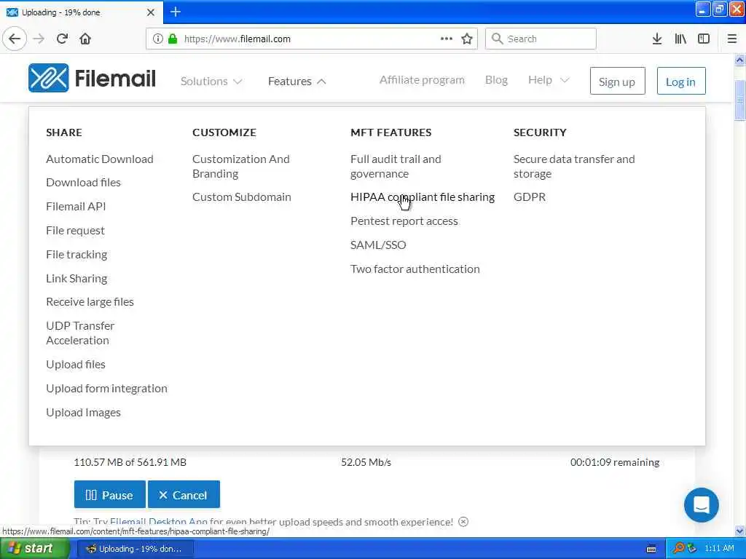Open Automatic Download feature link
The height and width of the screenshot is (559, 746).
(x=99, y=159)
